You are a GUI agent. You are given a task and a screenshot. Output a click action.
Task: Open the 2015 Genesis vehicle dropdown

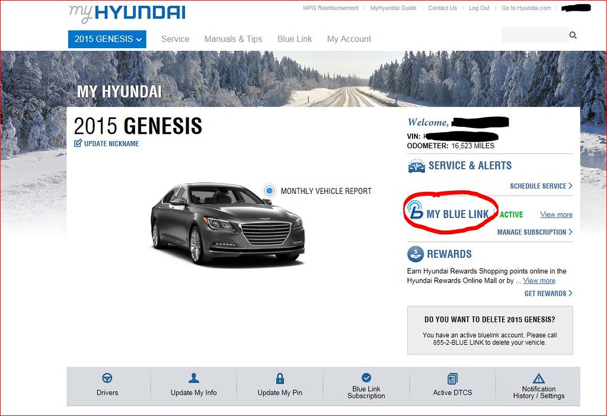coord(107,39)
